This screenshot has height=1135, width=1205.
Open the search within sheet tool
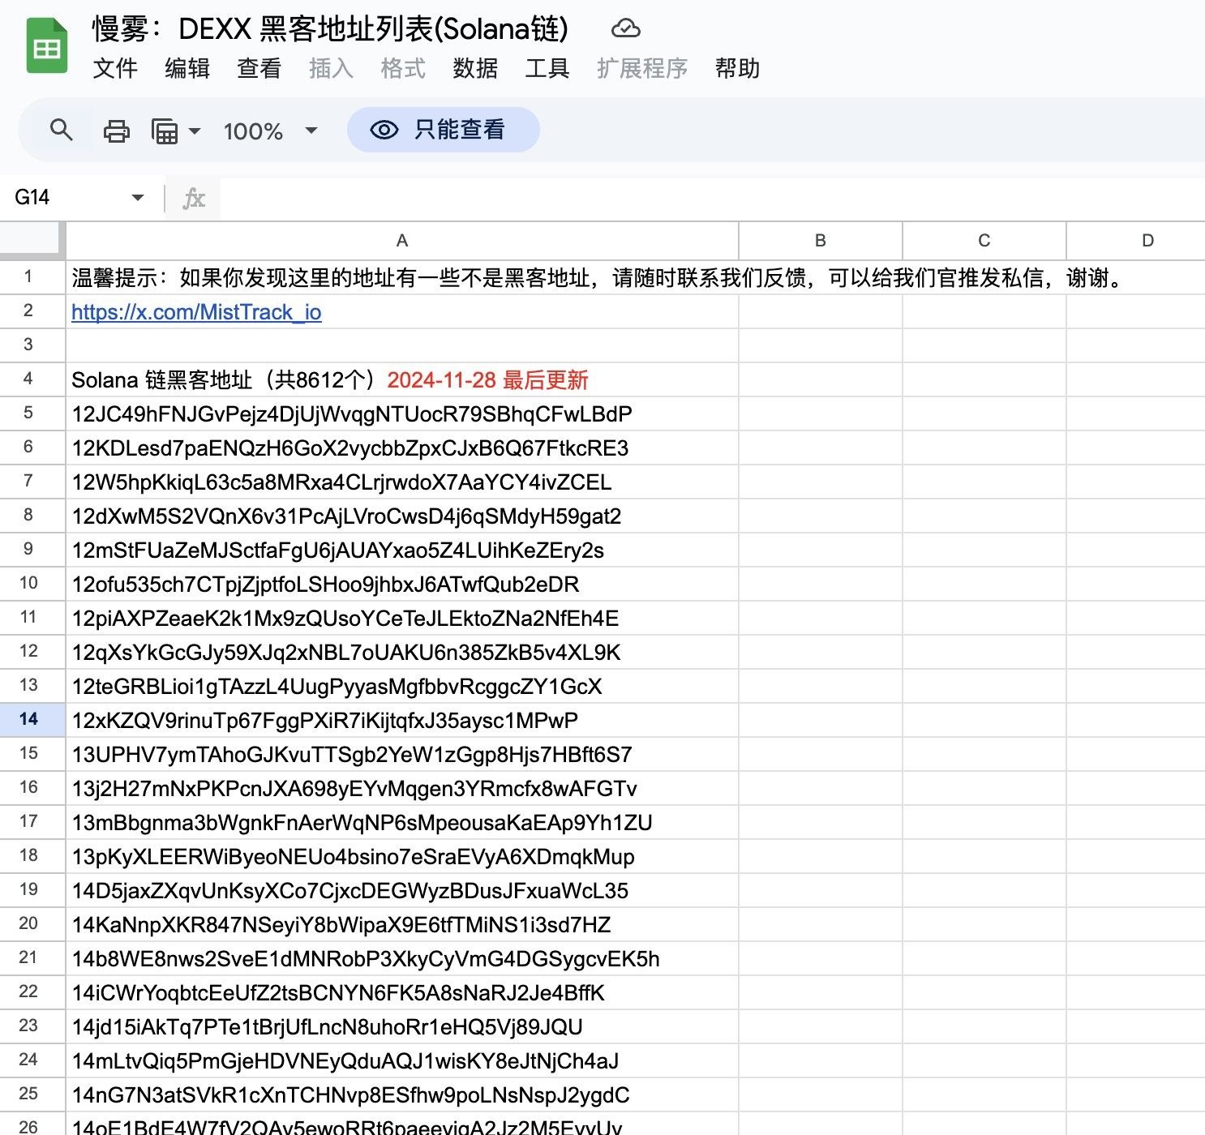click(x=61, y=130)
